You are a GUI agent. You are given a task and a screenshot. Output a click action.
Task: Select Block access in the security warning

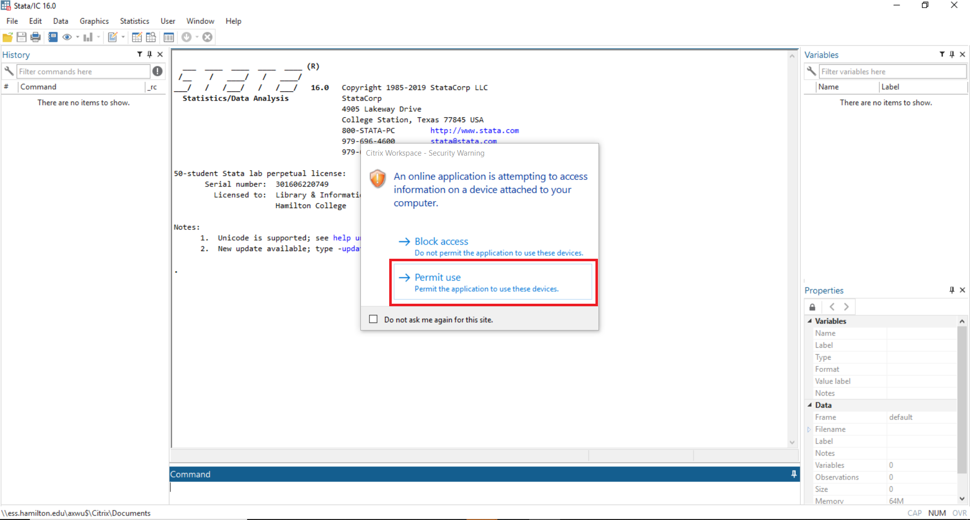tap(493, 247)
